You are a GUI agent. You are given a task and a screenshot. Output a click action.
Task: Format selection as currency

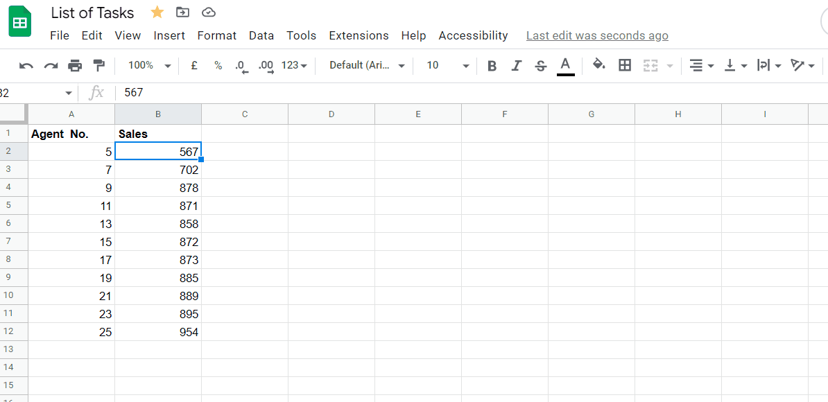coord(193,65)
